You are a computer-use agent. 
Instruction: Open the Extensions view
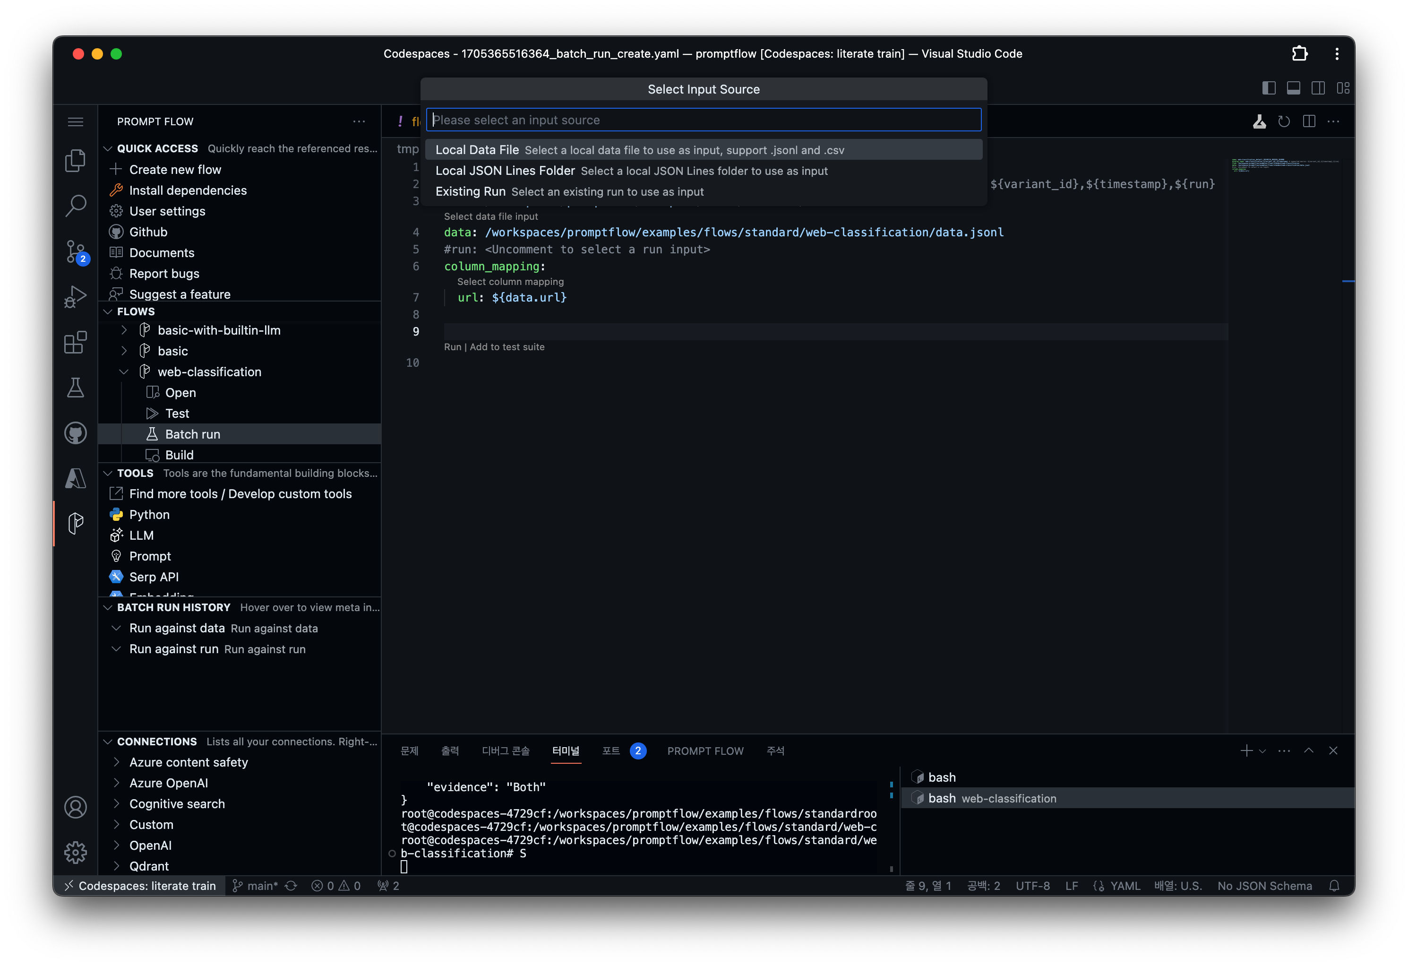(x=75, y=343)
